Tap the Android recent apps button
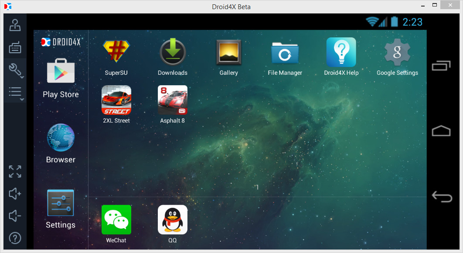 tap(441, 66)
